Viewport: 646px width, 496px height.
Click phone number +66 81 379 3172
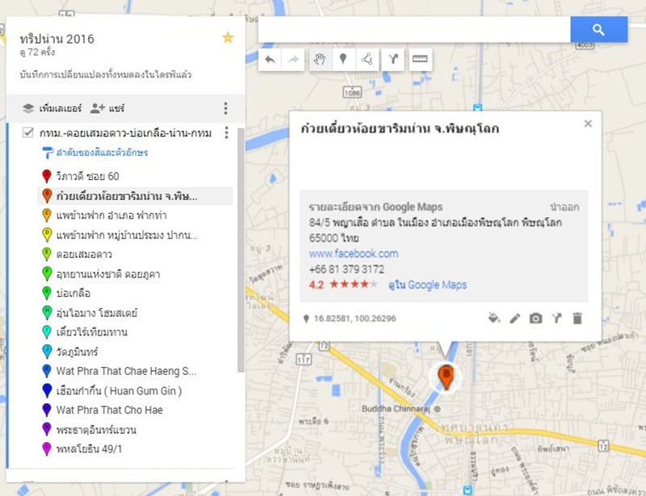pos(346,269)
